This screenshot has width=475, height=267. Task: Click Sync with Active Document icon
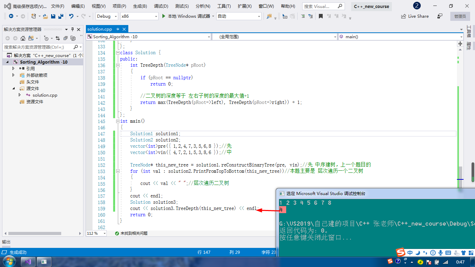58,38
